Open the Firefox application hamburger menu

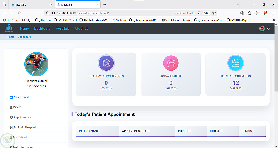(x=273, y=13)
